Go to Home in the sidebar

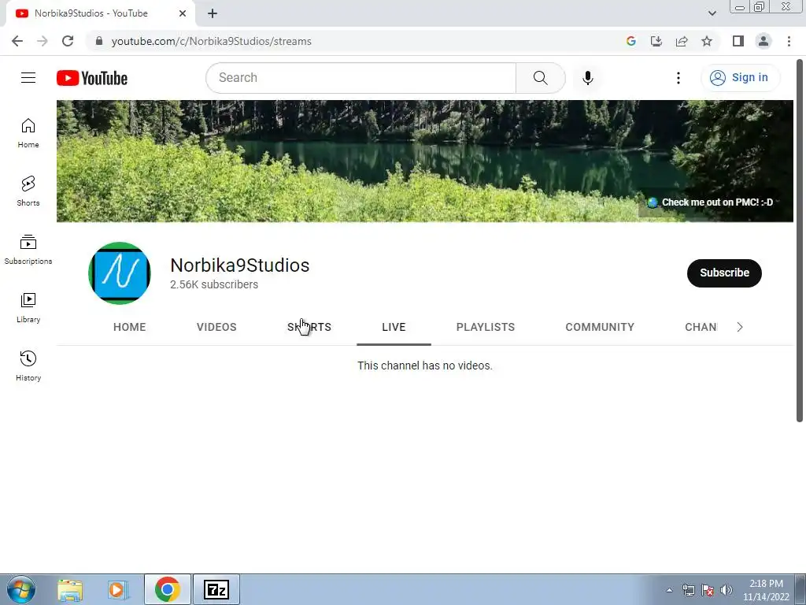click(x=28, y=132)
